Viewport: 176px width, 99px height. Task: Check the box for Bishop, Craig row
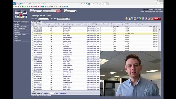tap(32, 32)
